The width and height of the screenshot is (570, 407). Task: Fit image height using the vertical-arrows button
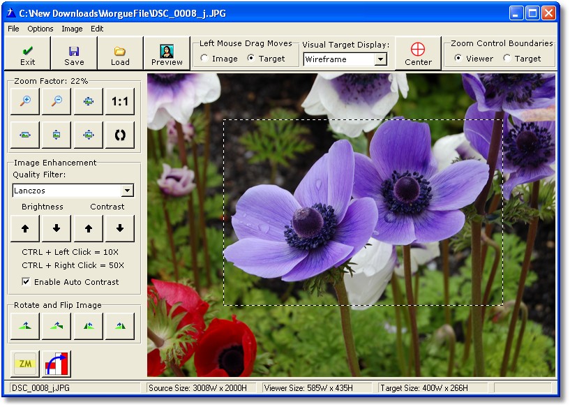point(57,135)
